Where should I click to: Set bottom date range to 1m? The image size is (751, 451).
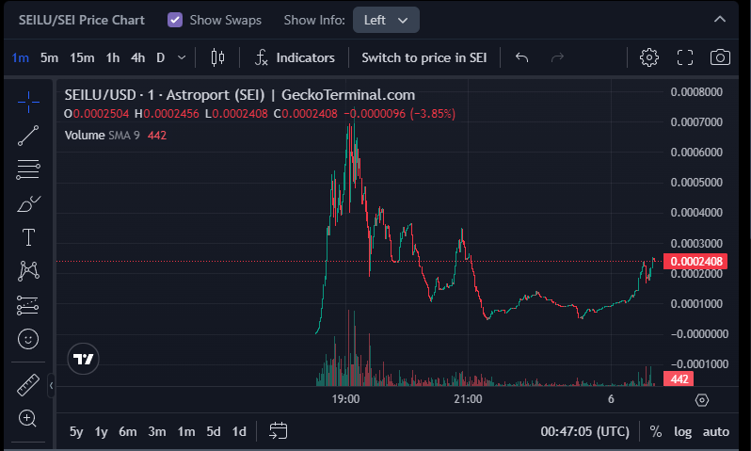pos(185,431)
